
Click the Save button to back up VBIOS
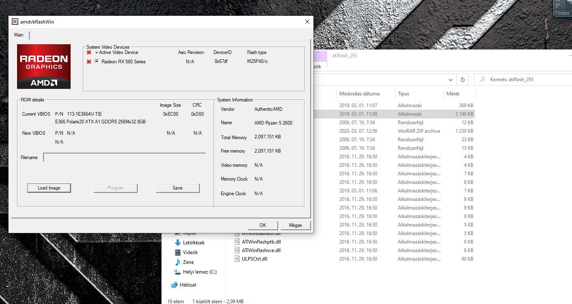178,188
